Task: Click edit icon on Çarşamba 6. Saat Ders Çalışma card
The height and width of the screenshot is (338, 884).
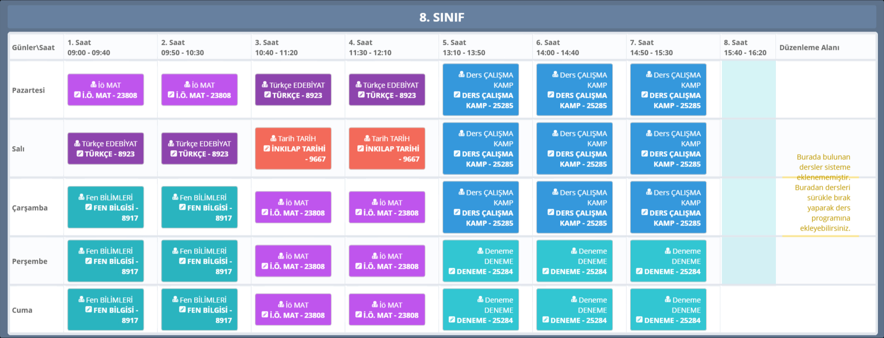Action: point(551,212)
